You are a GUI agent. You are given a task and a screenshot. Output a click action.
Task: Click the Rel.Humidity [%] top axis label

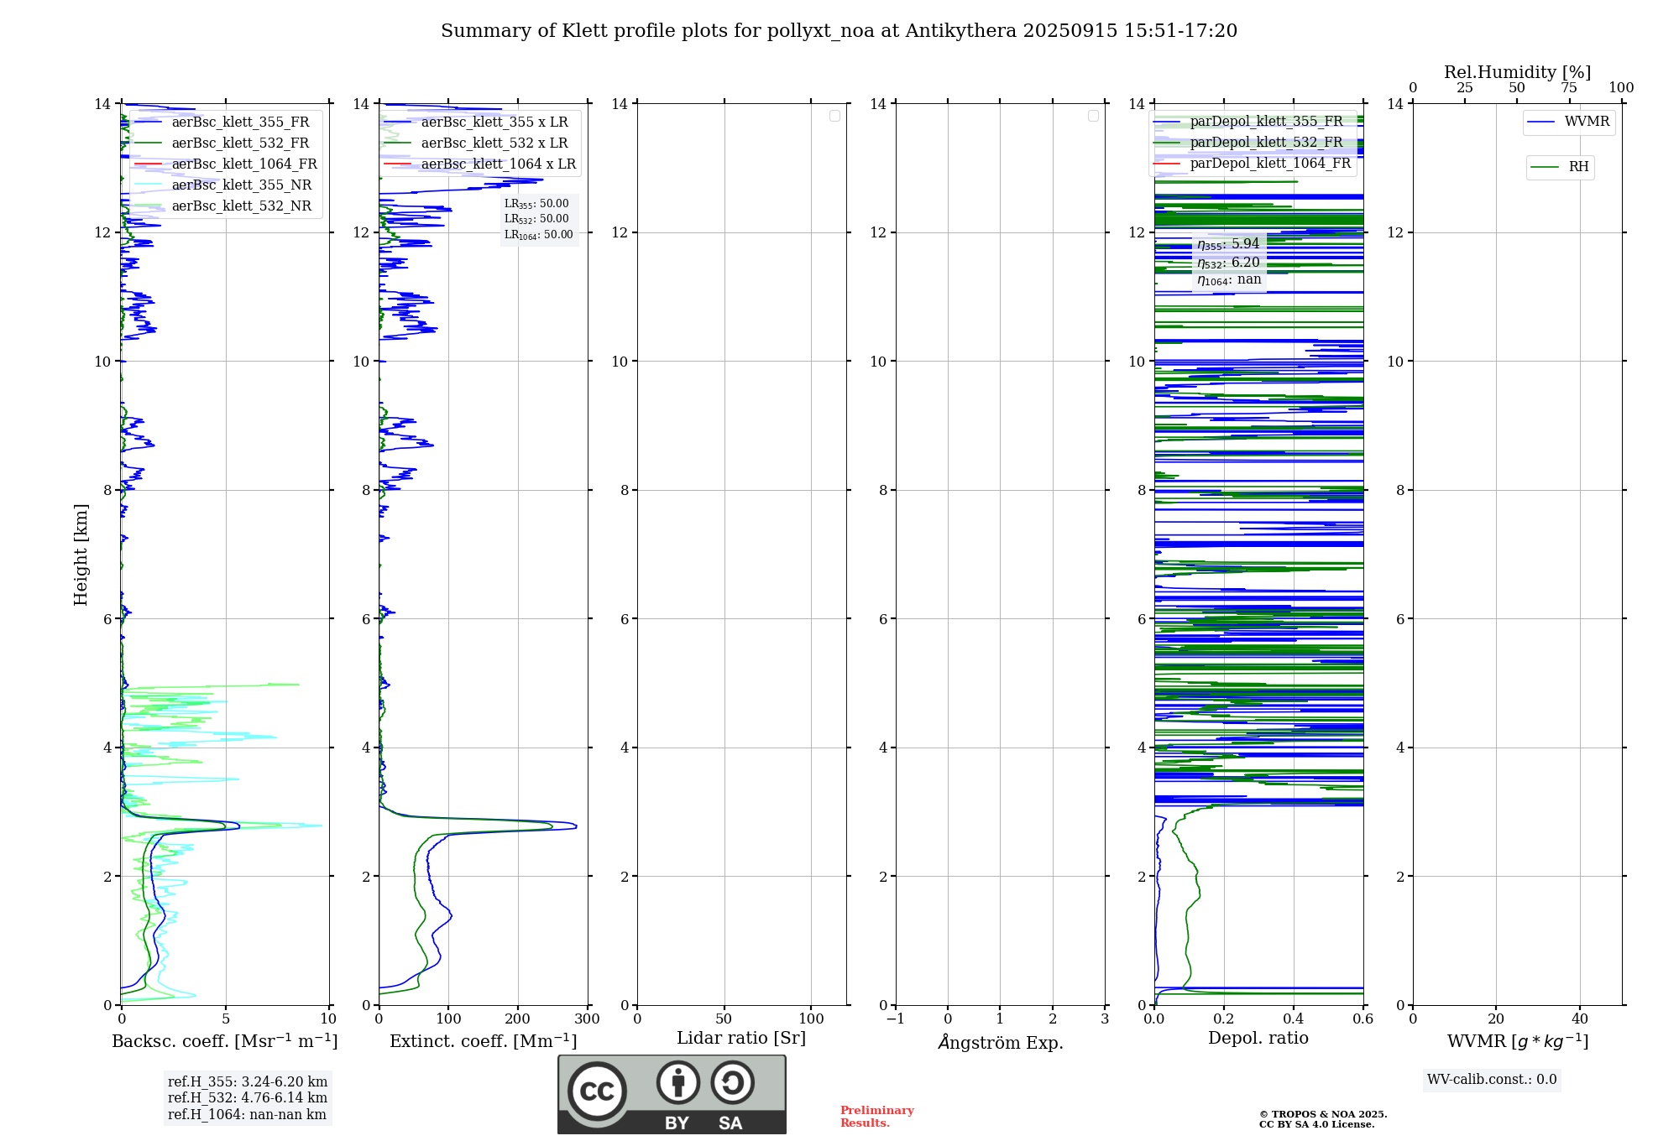click(1517, 72)
